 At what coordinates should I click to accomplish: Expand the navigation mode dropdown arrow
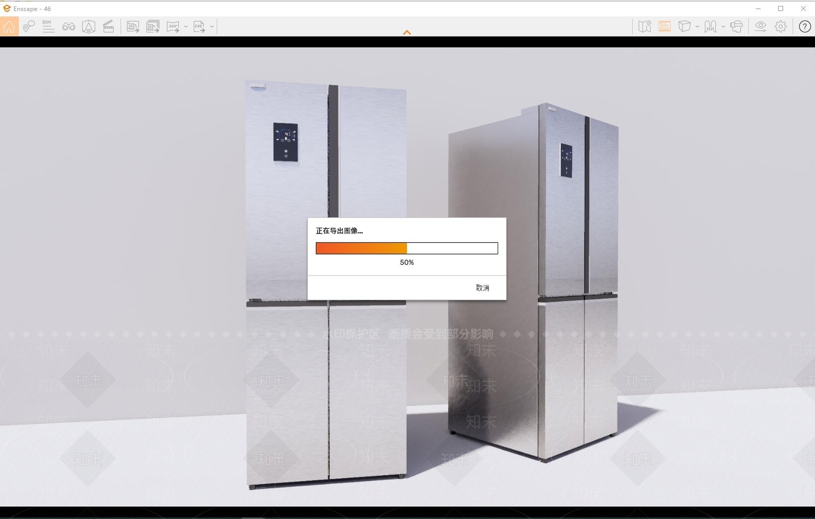tap(723, 27)
